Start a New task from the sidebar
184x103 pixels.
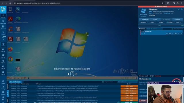tap(3, 16)
